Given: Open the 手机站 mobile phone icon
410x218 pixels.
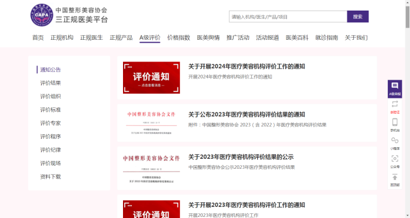Looking at the screenshot, I should (x=395, y=122).
